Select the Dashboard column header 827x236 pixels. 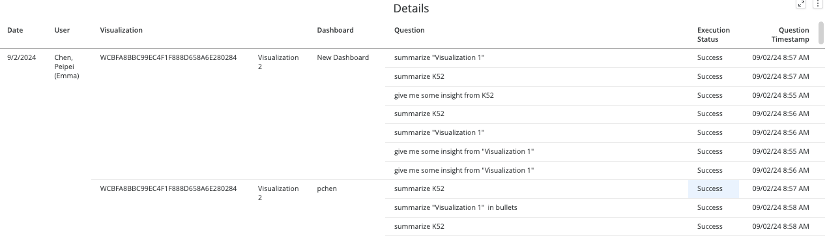tap(336, 30)
